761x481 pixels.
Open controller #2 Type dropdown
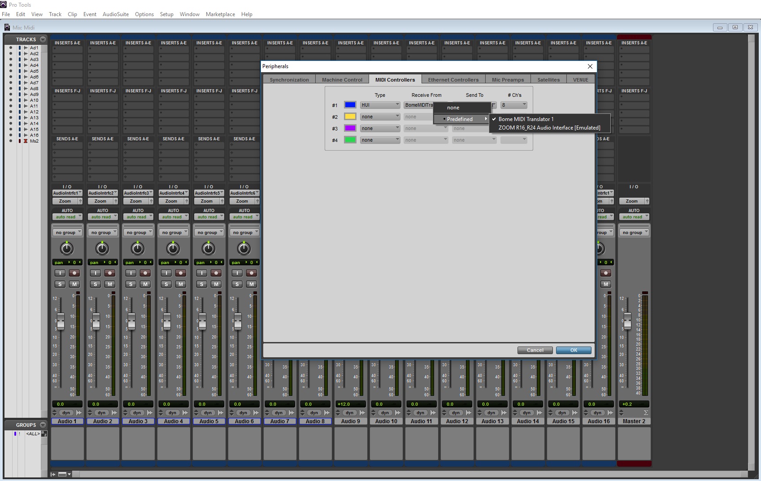[x=380, y=117]
